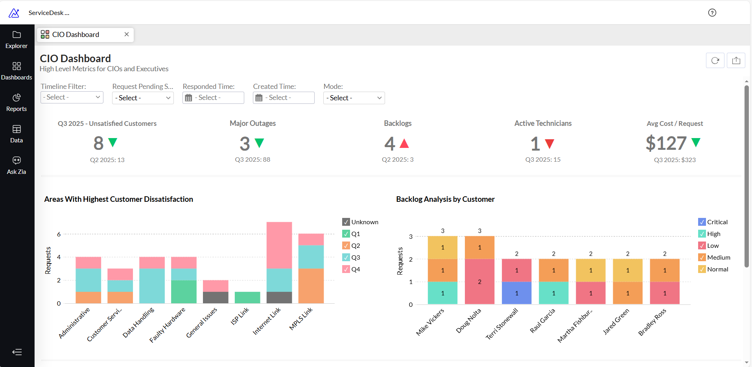This screenshot has height=367, width=752.
Task: Disable the Critical priority legend checkbox
Action: [702, 222]
